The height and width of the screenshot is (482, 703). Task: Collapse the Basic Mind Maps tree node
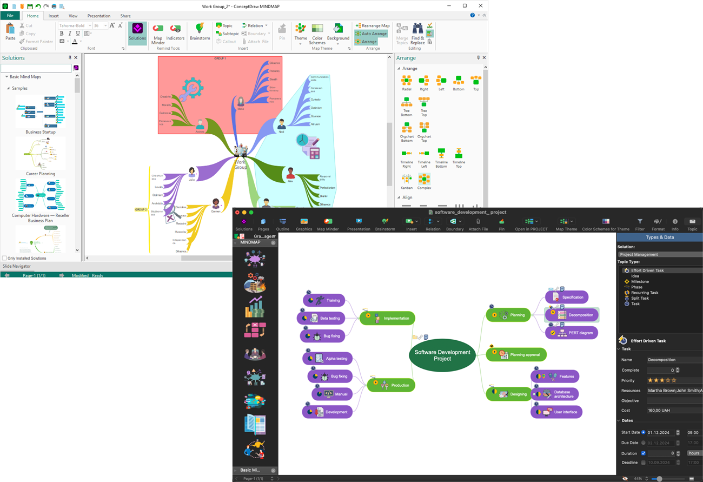coord(6,77)
